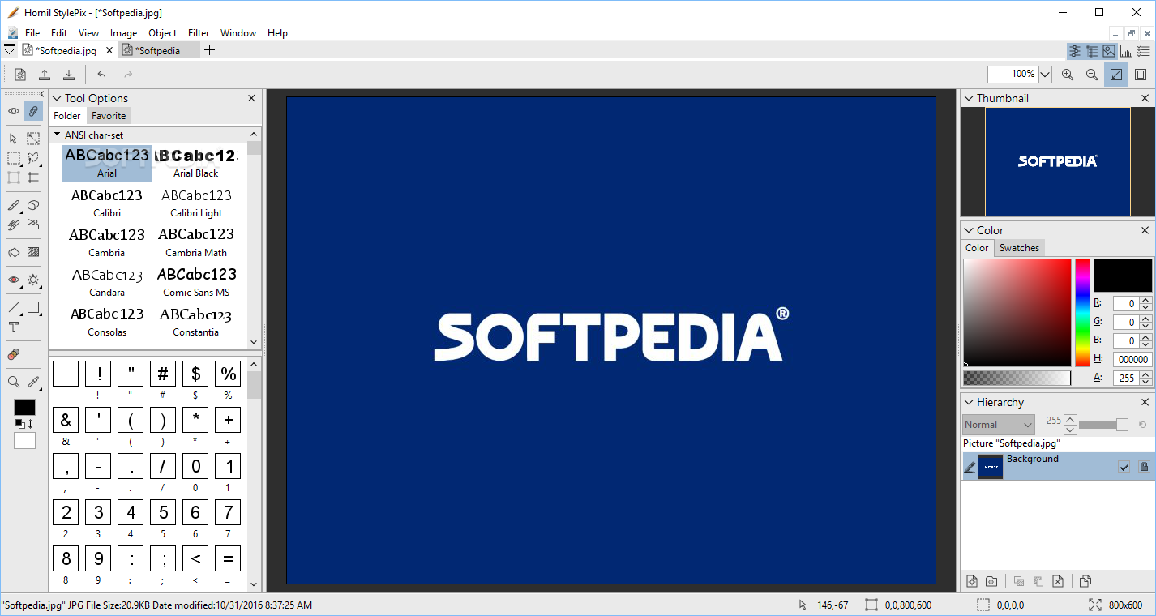
Task: Toggle the Thumbnail panel button
Action: coord(1109,51)
